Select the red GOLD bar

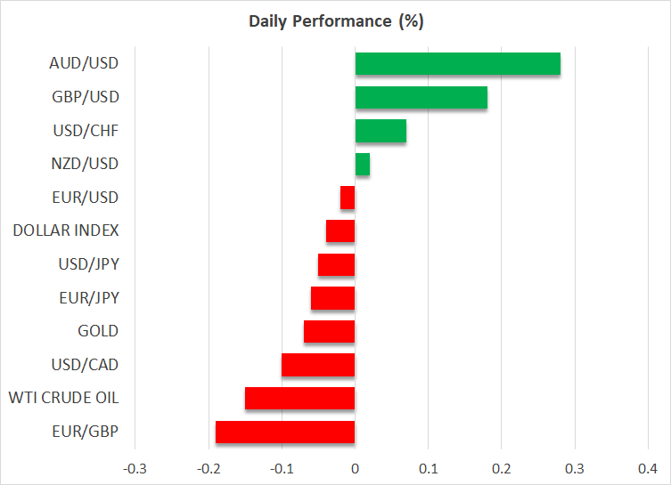pos(330,332)
